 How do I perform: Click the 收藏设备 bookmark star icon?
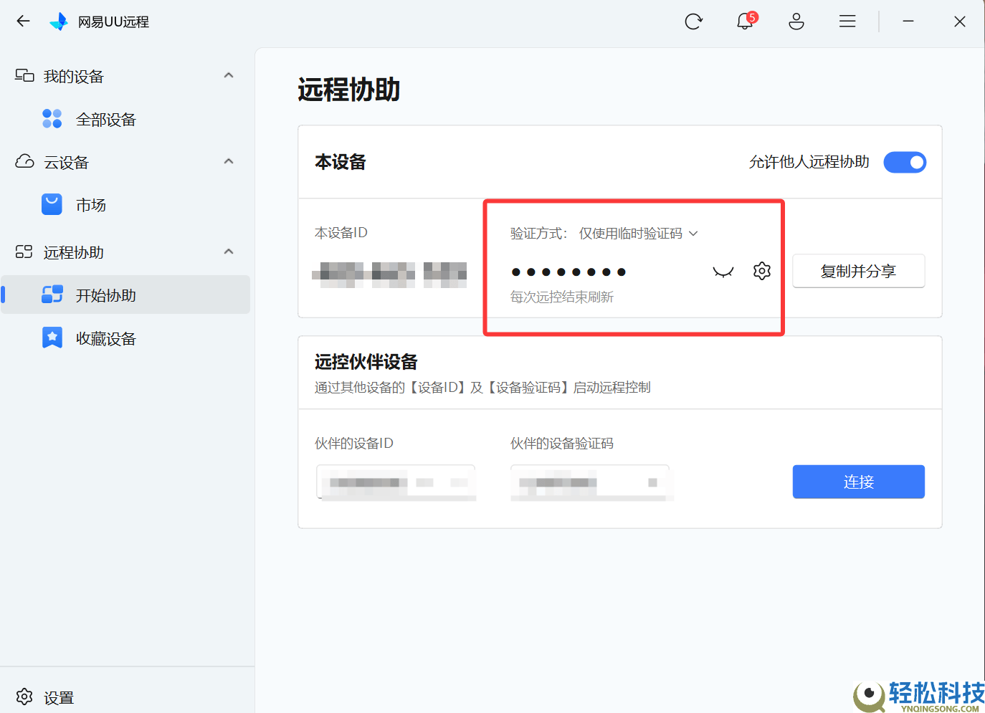52,338
